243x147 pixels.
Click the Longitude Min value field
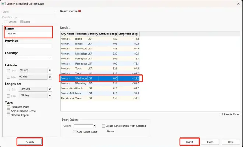coord(33,89)
